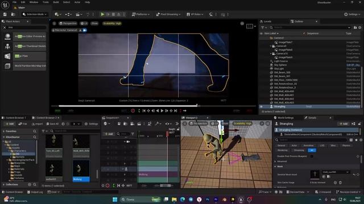Expand the Advanced section in Details
Viewport: 364px width, 204px height.
[275, 161]
